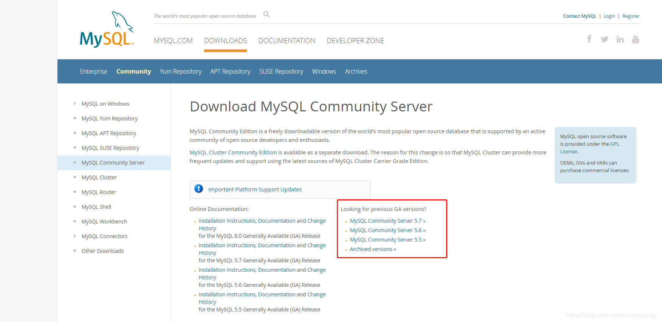Viewport: 662px width, 322px height.
Task: Expand the MySQL Connectors arrow
Action: pyautogui.click(x=75, y=236)
